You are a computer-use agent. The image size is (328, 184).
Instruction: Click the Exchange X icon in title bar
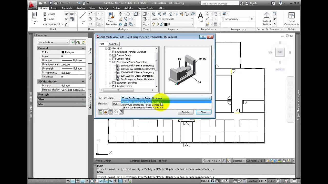point(273,3)
